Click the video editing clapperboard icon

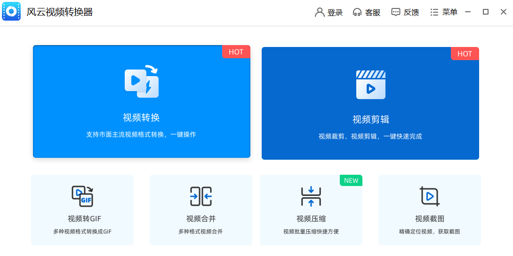click(370, 85)
